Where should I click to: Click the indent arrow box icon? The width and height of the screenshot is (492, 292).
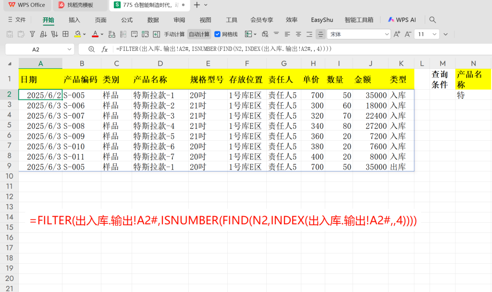(156, 34)
